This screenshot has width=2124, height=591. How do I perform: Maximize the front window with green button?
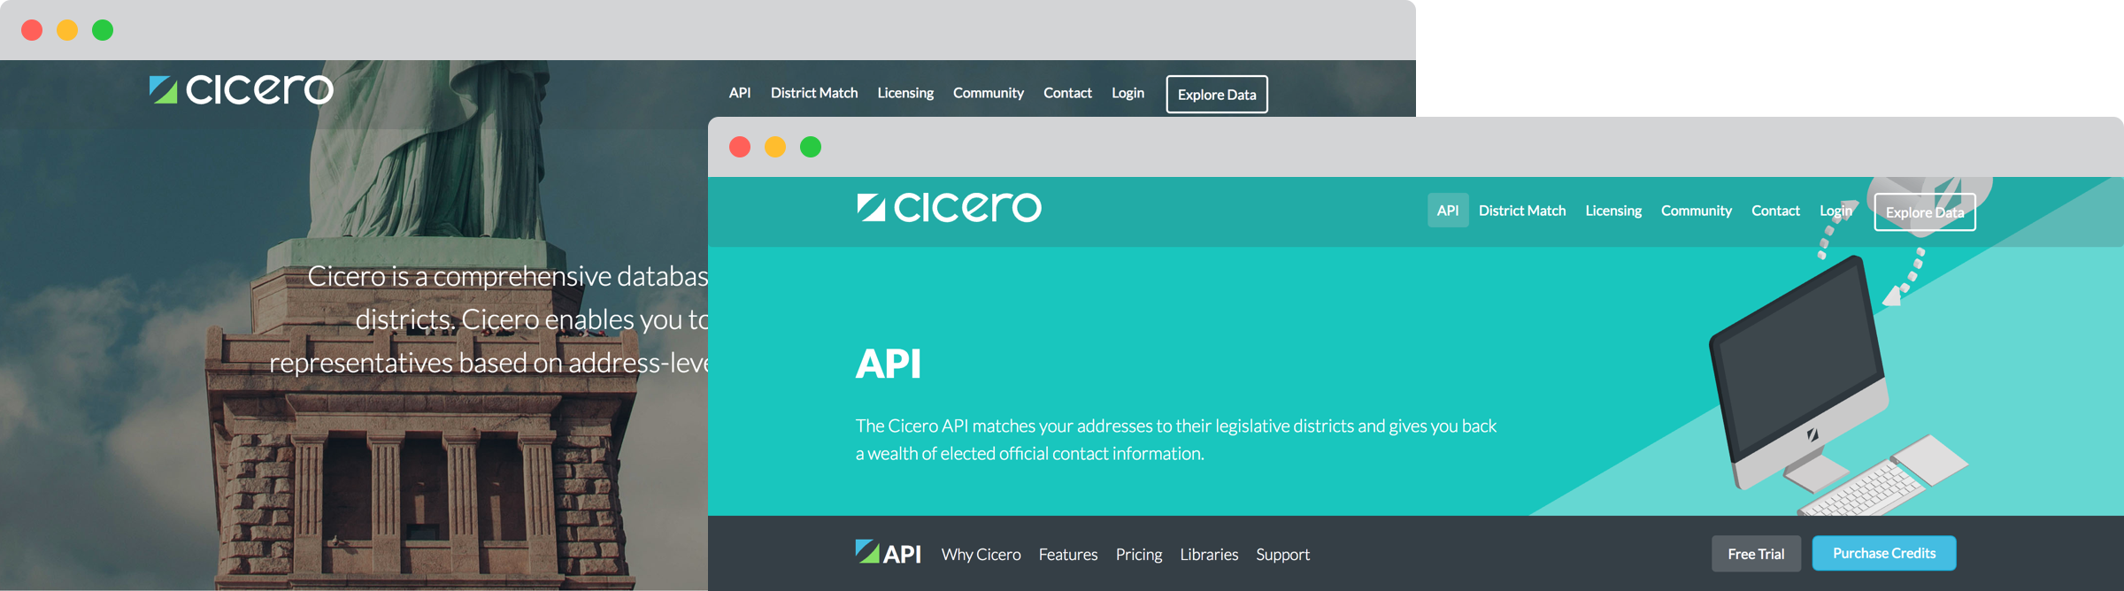811,147
